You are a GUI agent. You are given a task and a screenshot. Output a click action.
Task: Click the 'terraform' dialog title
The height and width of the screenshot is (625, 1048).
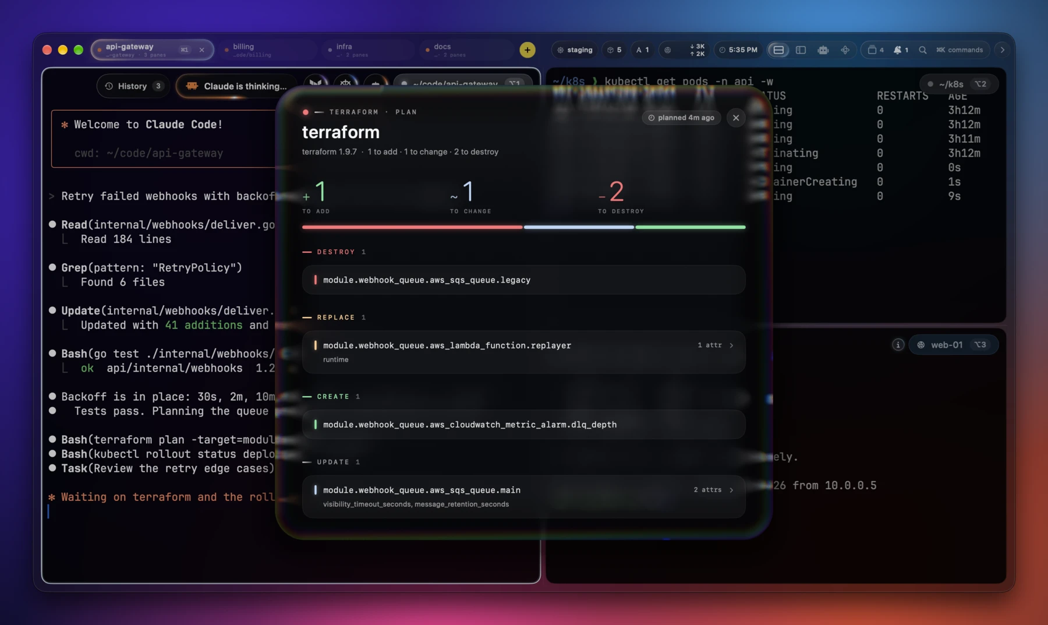[x=341, y=132]
